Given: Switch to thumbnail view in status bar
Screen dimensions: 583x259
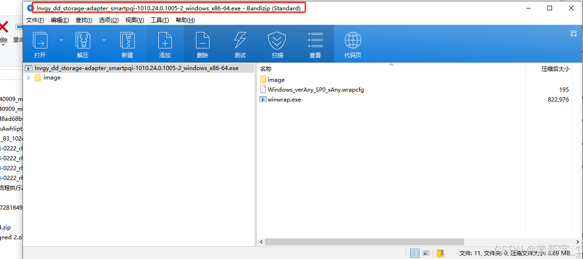Looking at the screenshot, I should (x=426, y=253).
